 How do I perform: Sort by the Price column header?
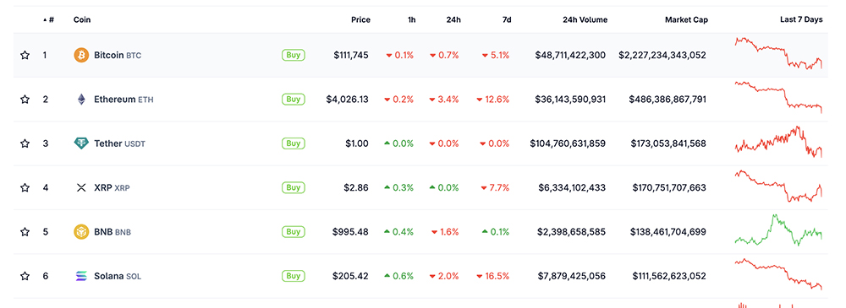coord(360,20)
